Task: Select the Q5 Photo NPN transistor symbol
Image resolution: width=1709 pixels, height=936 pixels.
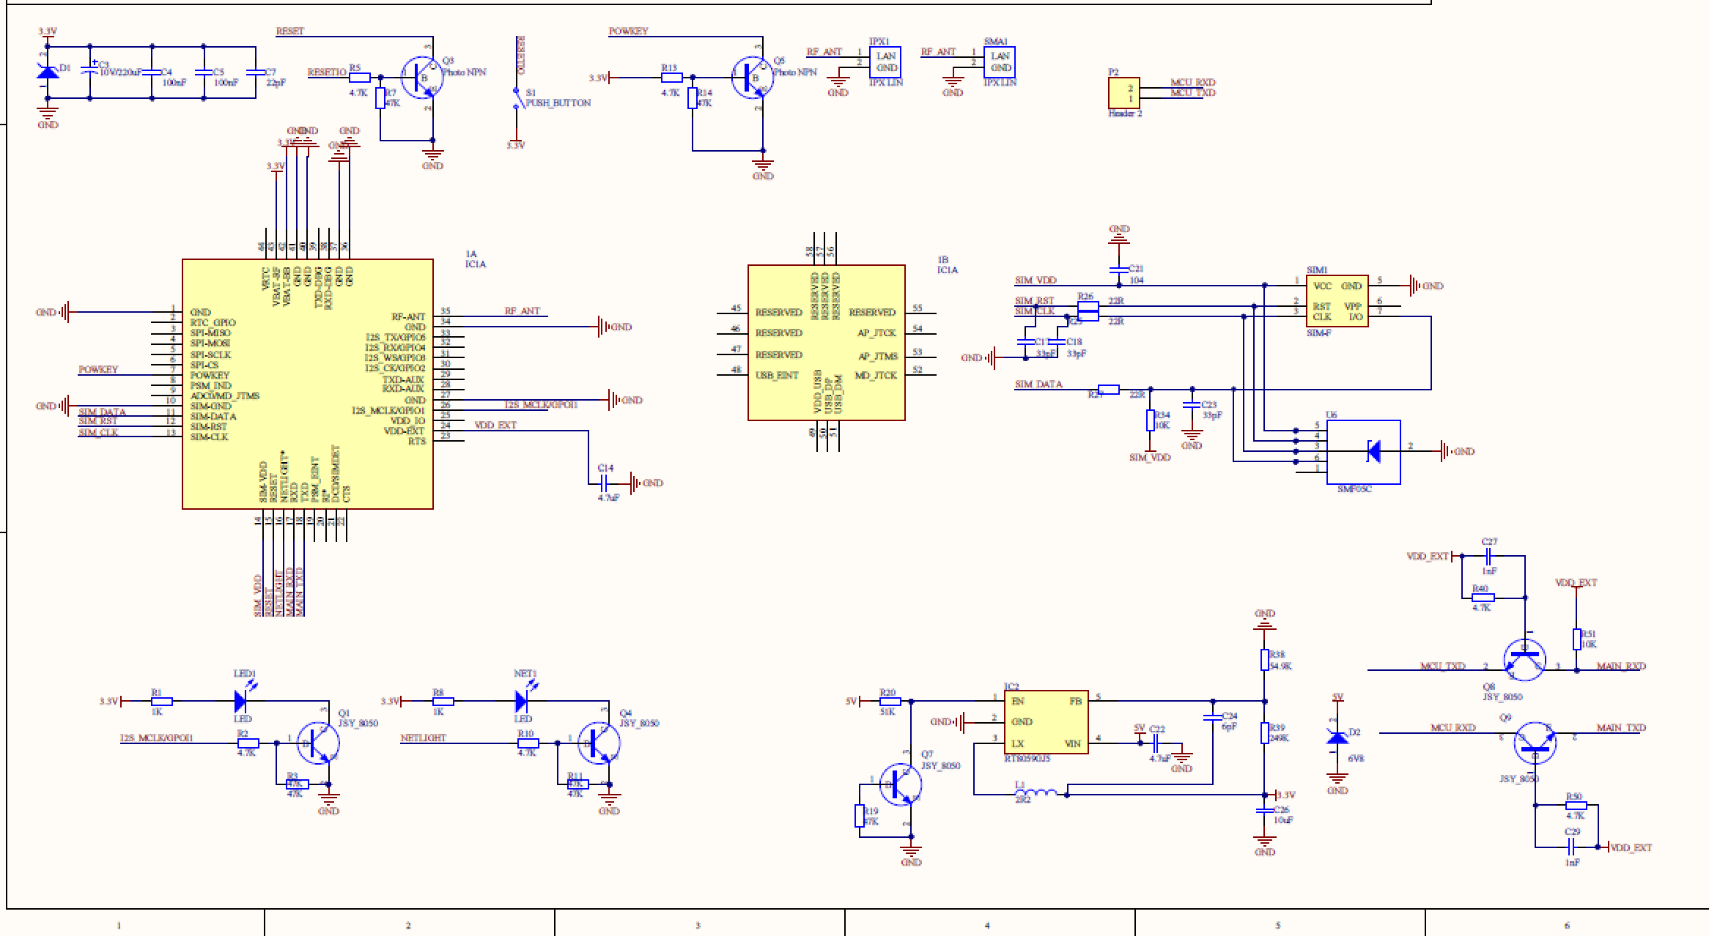Action: pyautogui.click(x=752, y=77)
